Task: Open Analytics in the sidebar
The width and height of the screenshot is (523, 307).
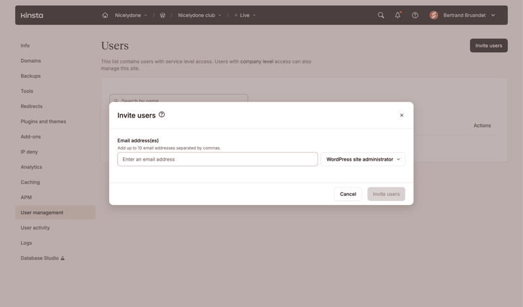Action: 31,167
